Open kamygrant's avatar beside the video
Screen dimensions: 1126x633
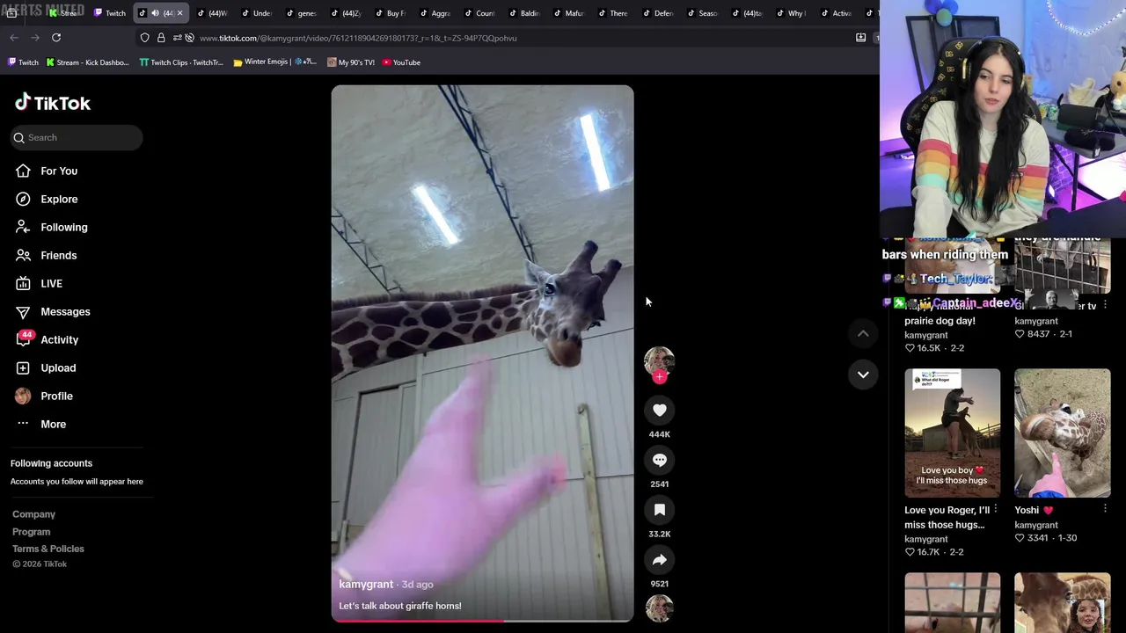click(x=659, y=361)
